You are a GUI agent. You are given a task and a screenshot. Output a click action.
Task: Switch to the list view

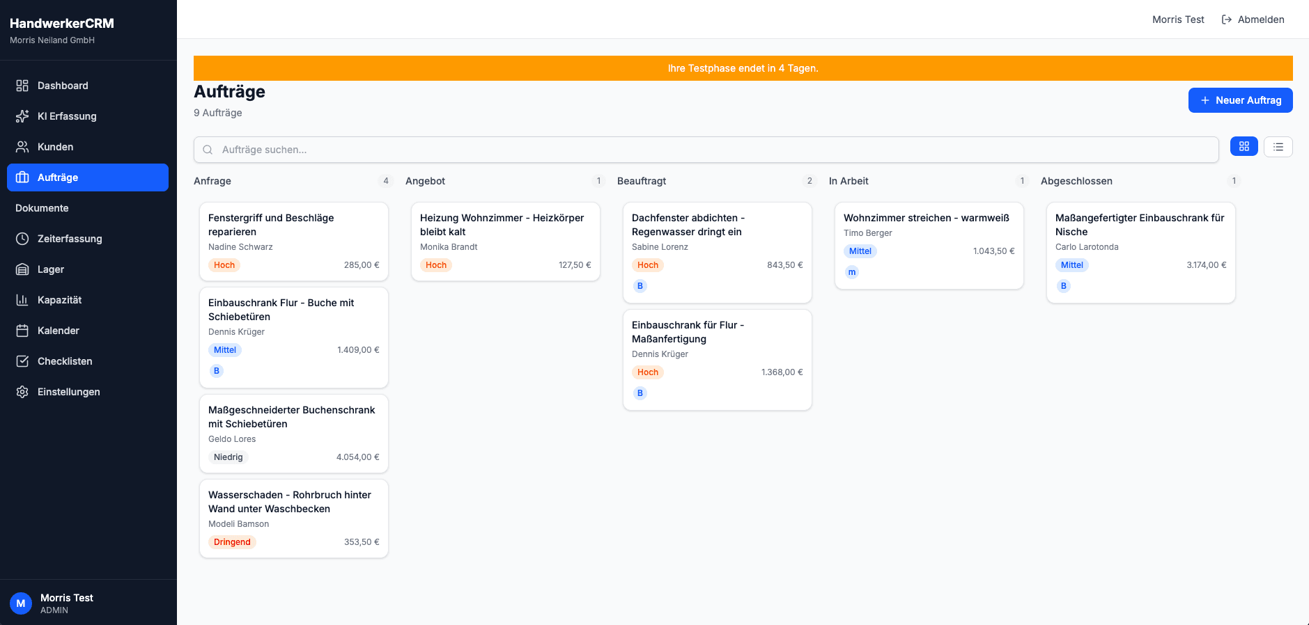[1278, 146]
